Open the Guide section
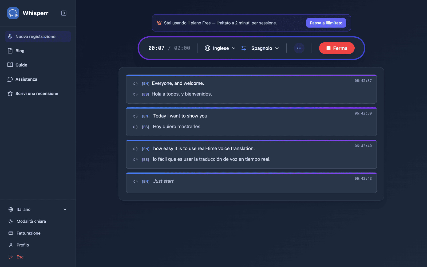Image resolution: width=427 pixels, height=267 pixels. [x=38, y=65]
